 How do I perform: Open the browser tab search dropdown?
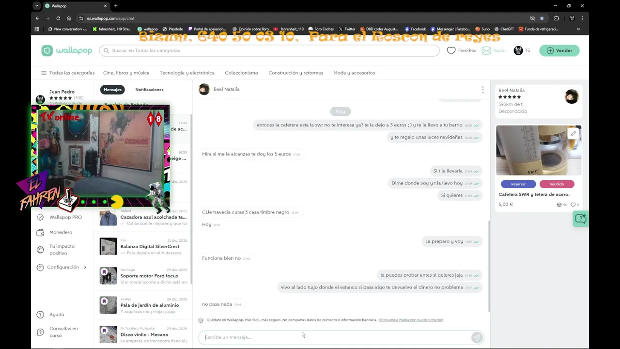pyautogui.click(x=37, y=6)
